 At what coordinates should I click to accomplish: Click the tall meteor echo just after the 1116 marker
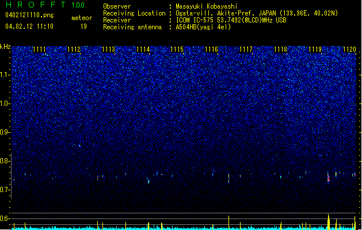tap(229, 178)
